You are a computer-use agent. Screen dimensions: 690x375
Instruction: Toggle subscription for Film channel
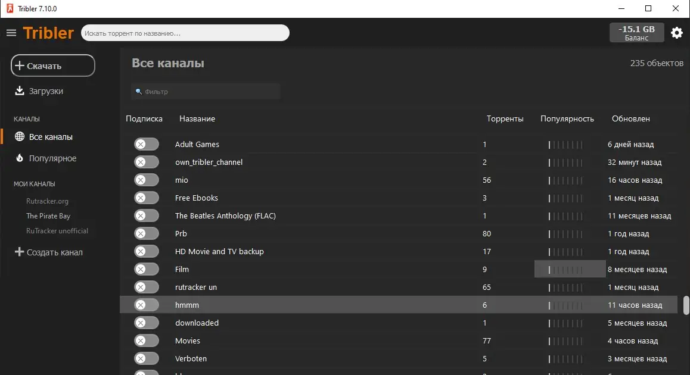click(147, 269)
